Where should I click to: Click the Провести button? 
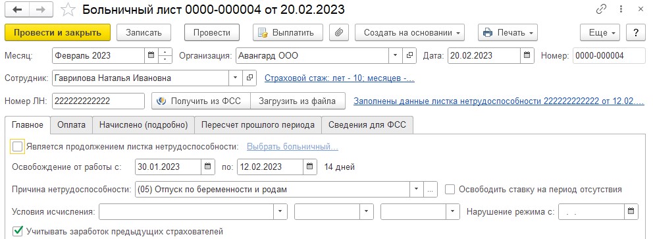(x=212, y=32)
